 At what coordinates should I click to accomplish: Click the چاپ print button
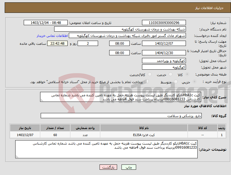click(x=129, y=167)
